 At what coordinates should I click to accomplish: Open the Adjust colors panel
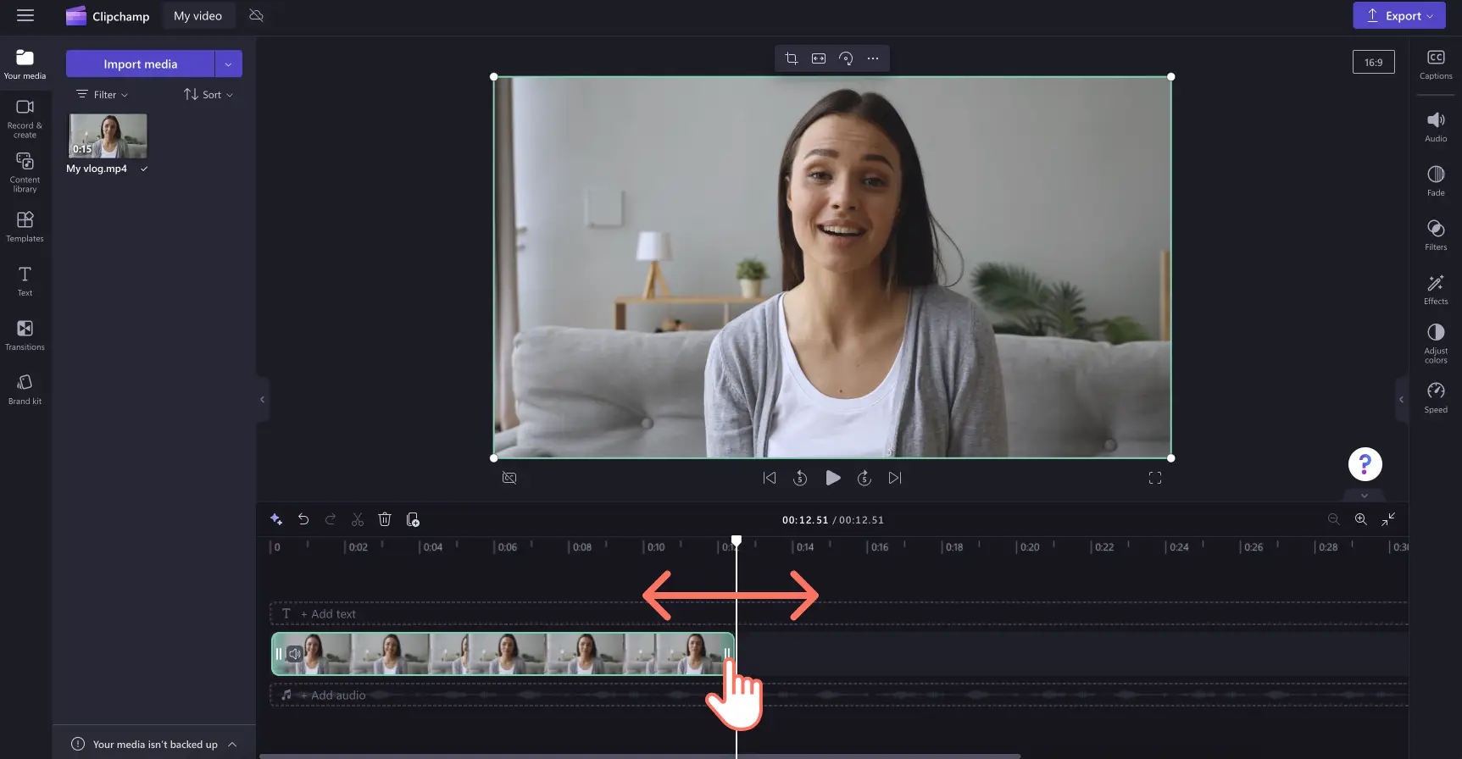pyautogui.click(x=1436, y=343)
